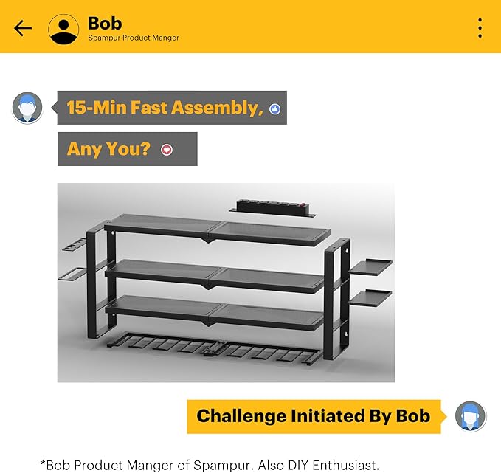Open Bob's profile avatar in header
This screenshot has height=473, width=501.
point(63,29)
